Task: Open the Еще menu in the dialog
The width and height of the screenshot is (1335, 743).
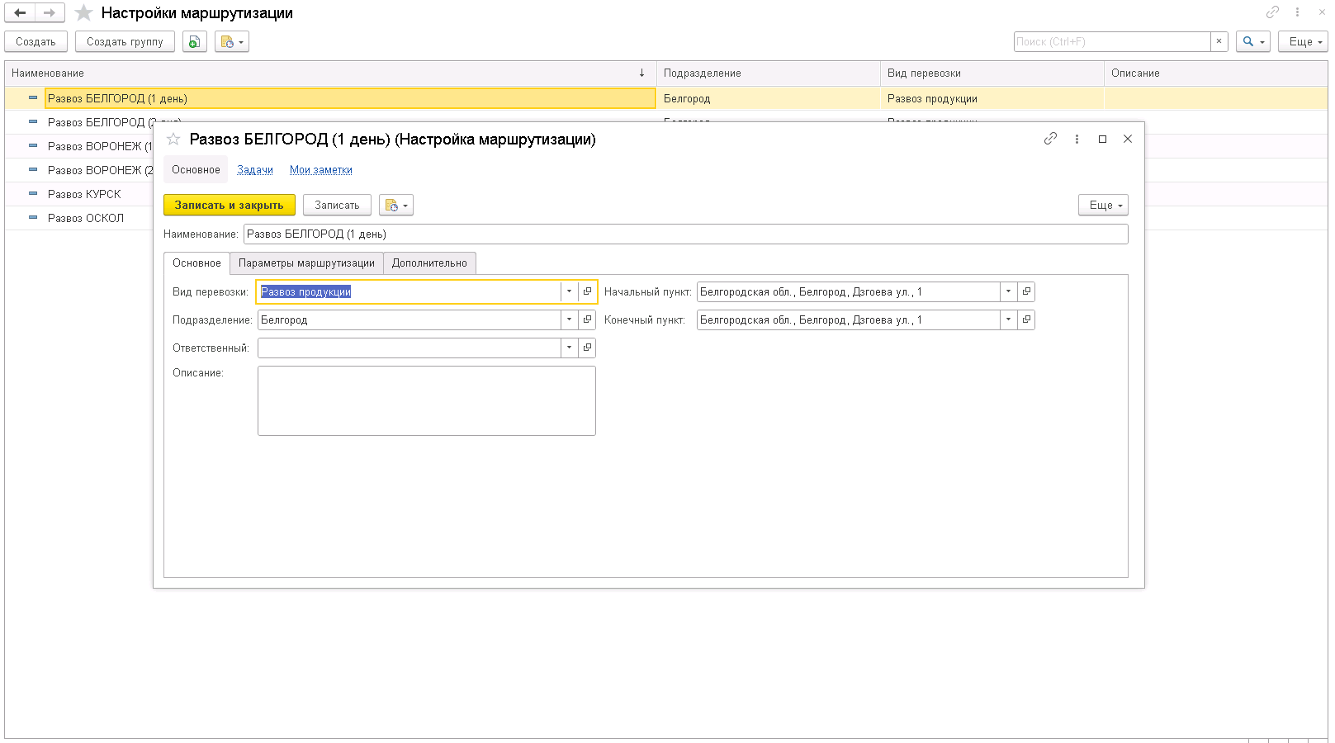Action: click(1102, 205)
